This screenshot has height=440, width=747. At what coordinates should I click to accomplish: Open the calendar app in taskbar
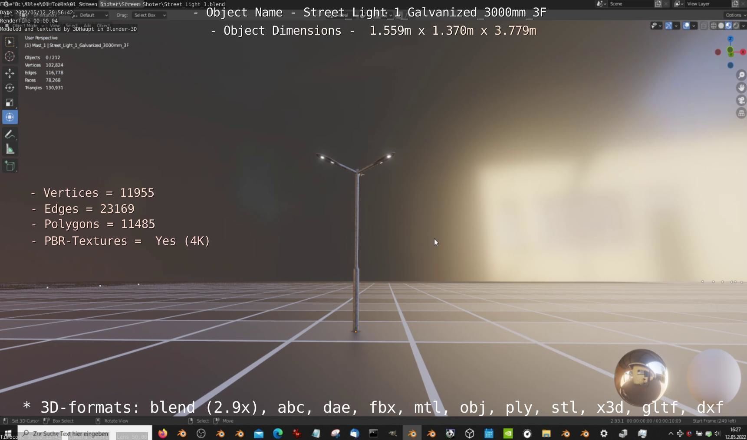(489, 433)
